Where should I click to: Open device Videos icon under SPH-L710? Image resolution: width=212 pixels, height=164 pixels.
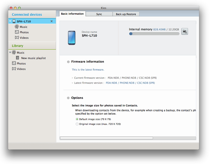pyautogui.click(x=17, y=37)
